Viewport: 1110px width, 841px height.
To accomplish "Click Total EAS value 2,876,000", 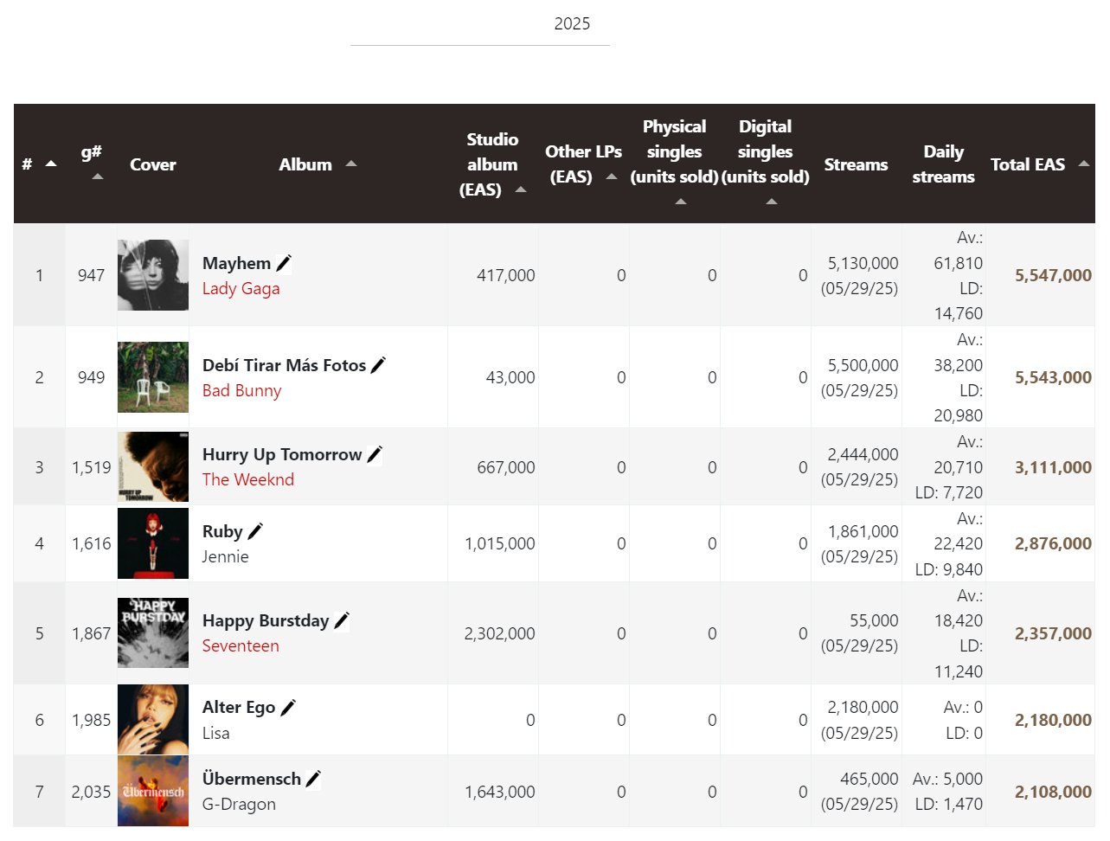I will tap(1053, 543).
